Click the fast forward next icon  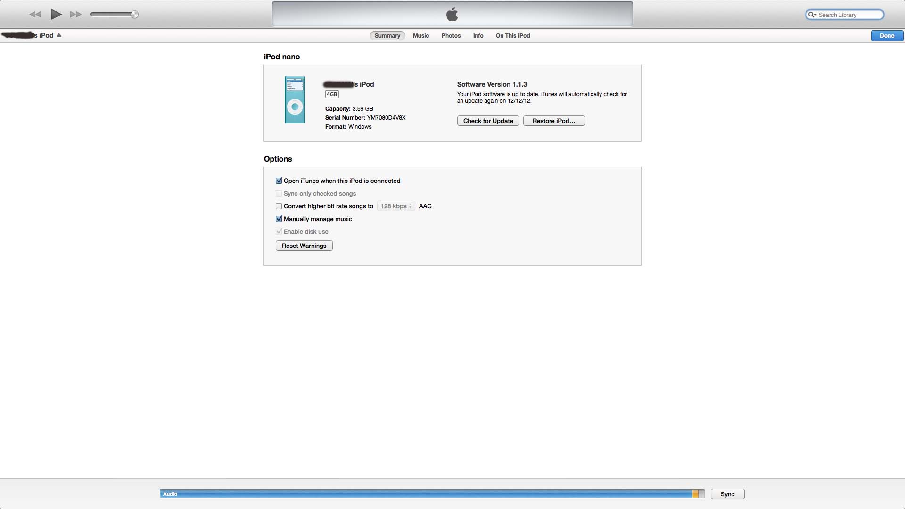click(75, 15)
